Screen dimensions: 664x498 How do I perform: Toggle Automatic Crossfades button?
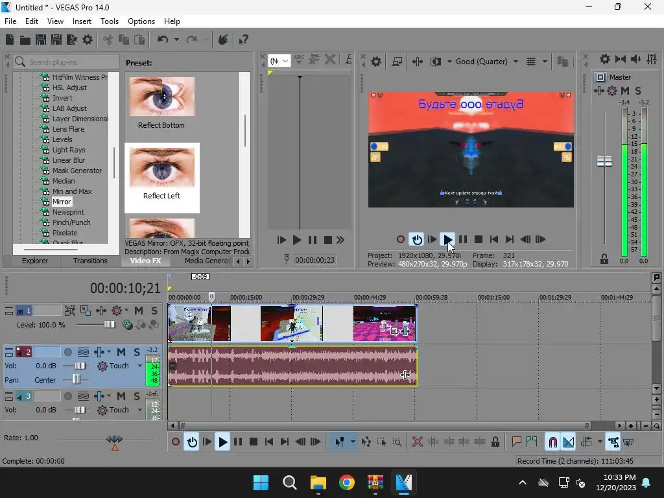[x=568, y=442]
